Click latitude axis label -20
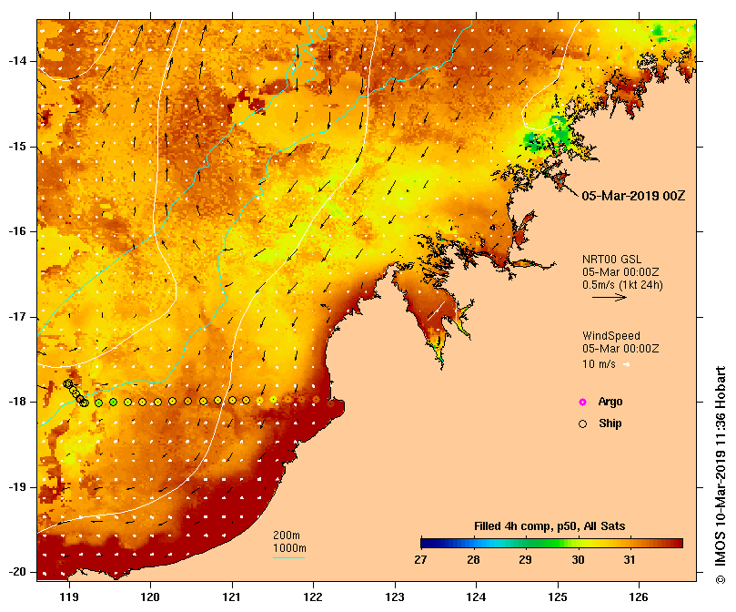This screenshot has height=612, width=736. 17,573
